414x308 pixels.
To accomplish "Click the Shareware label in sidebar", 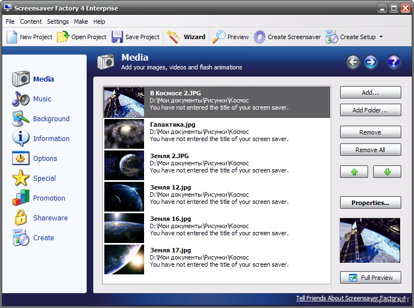I will pyautogui.click(x=50, y=218).
